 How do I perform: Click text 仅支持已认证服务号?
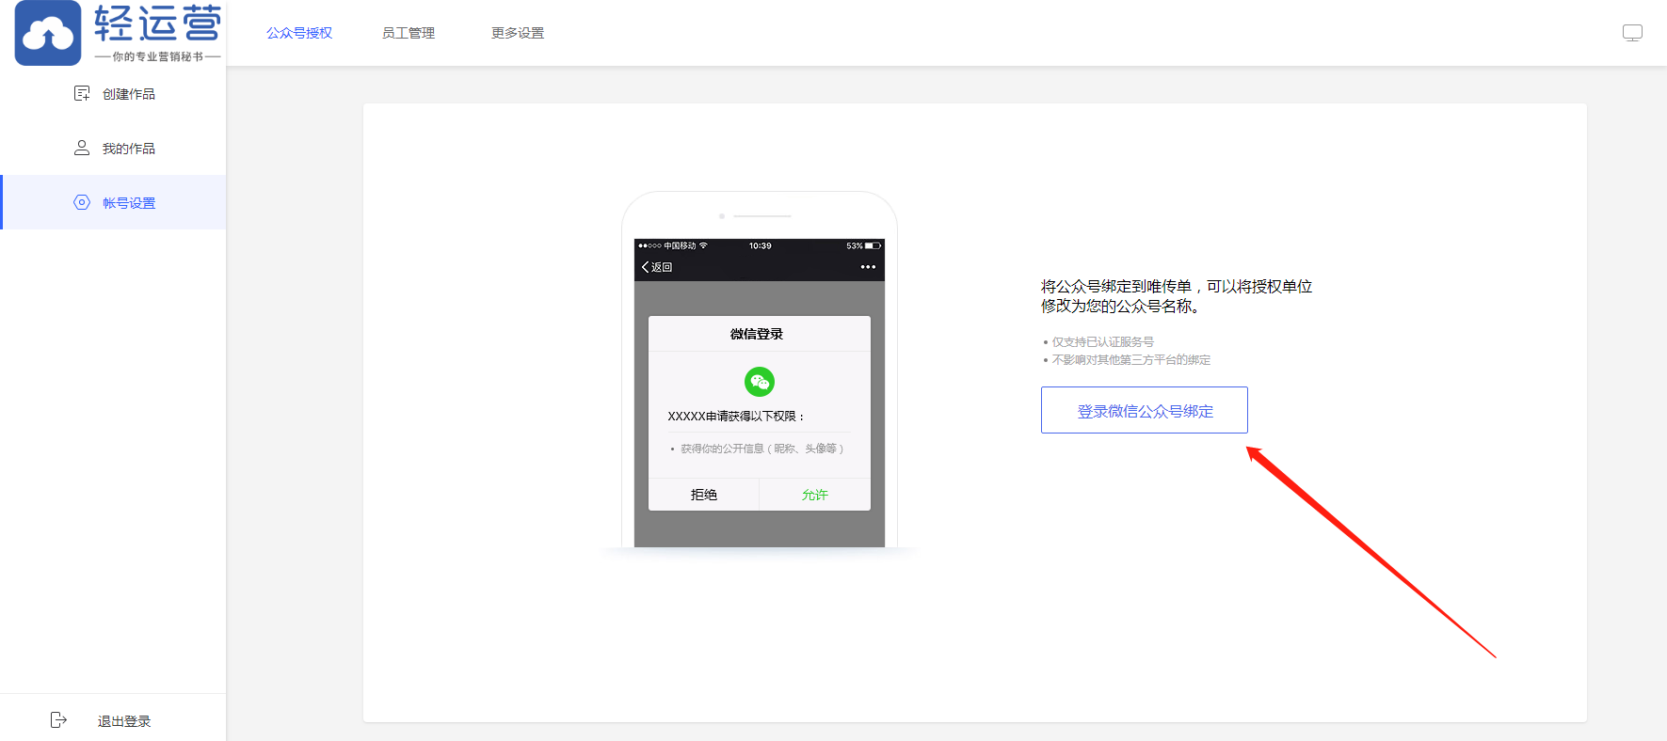click(x=1103, y=342)
